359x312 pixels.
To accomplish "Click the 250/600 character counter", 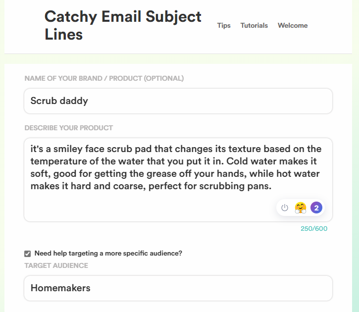I will [314, 229].
